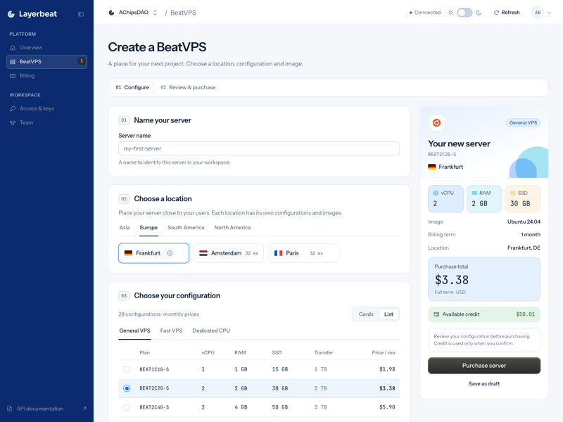
Task: Switch to the South America region tab
Action: tap(186, 227)
